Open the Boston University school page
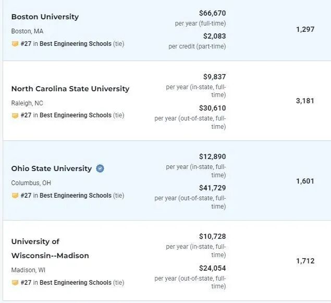This screenshot has height=303, width=331. point(45,17)
